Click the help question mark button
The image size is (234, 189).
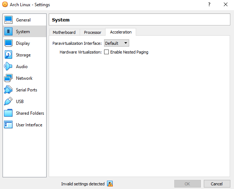tap(209, 4)
